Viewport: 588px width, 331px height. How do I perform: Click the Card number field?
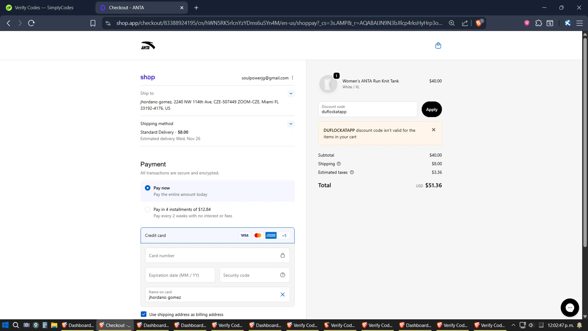217,255
